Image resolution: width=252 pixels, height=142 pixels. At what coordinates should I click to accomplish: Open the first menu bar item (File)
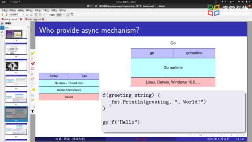[4, 10]
